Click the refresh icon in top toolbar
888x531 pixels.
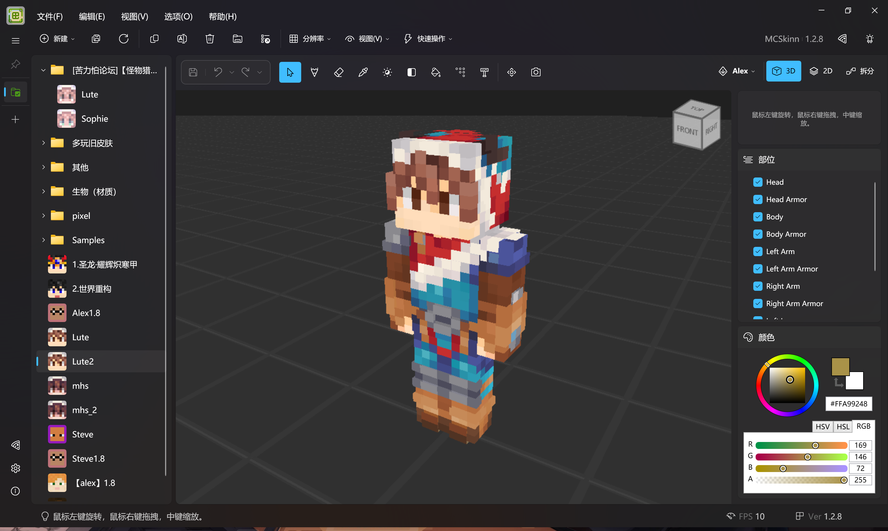coord(123,39)
